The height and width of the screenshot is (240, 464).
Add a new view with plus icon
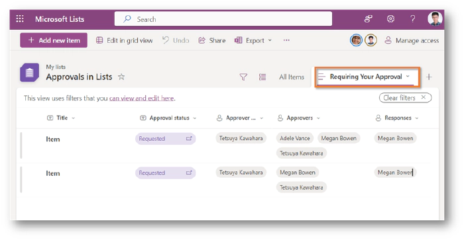click(x=429, y=77)
